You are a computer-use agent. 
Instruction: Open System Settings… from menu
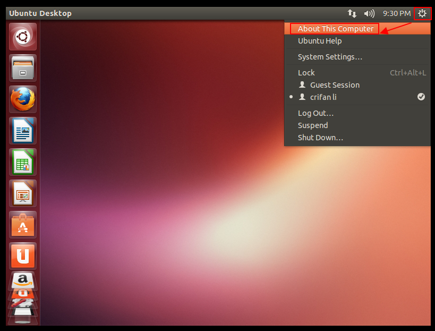(x=357, y=57)
